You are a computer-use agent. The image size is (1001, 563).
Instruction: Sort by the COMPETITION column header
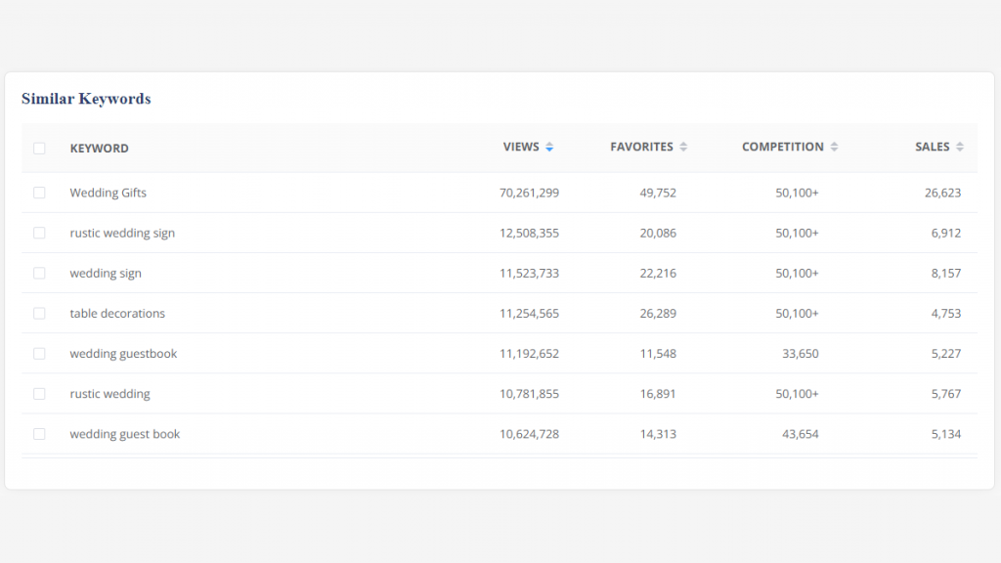tap(782, 147)
